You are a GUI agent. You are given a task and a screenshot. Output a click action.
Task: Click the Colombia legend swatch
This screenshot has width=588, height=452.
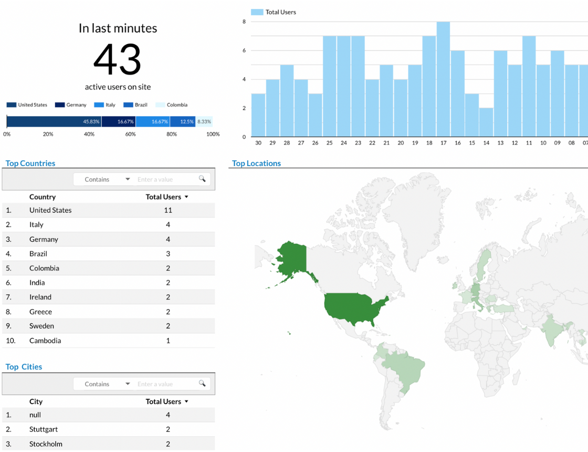(160, 105)
